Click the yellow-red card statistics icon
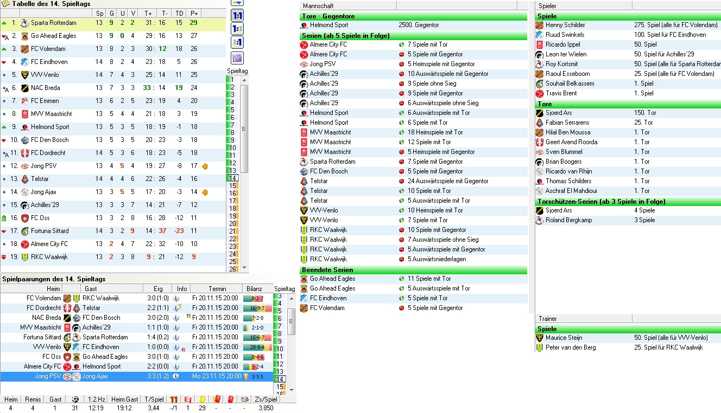The width and height of the screenshot is (721, 413). tap(216, 399)
